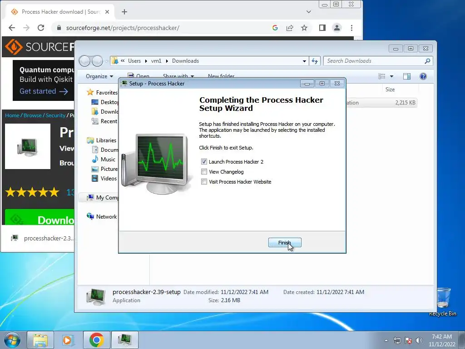
Task: Click Chrome back arrow button
Action: click(x=12, y=28)
